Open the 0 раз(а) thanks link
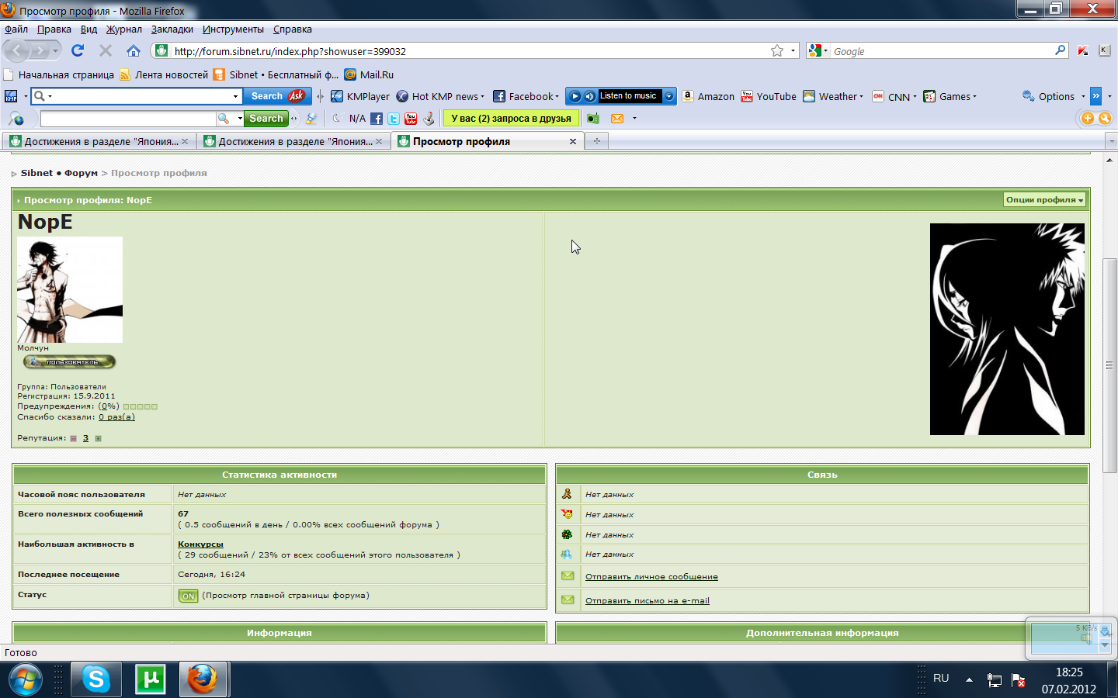The width and height of the screenshot is (1118, 698). coord(116,417)
